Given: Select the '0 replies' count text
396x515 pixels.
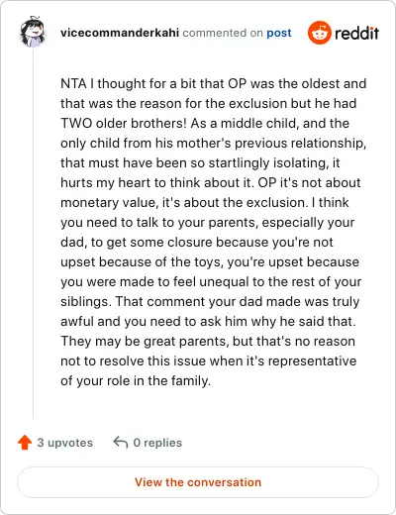Looking at the screenshot, I should (157, 443).
